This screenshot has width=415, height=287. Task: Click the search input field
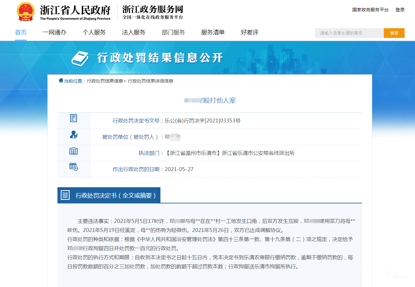[349, 33]
